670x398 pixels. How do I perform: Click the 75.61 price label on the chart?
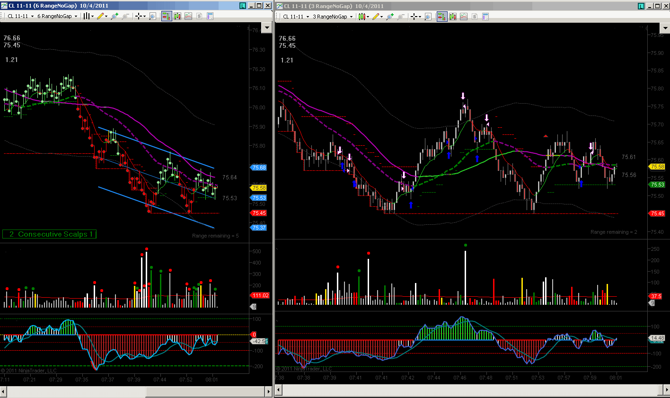(x=629, y=157)
